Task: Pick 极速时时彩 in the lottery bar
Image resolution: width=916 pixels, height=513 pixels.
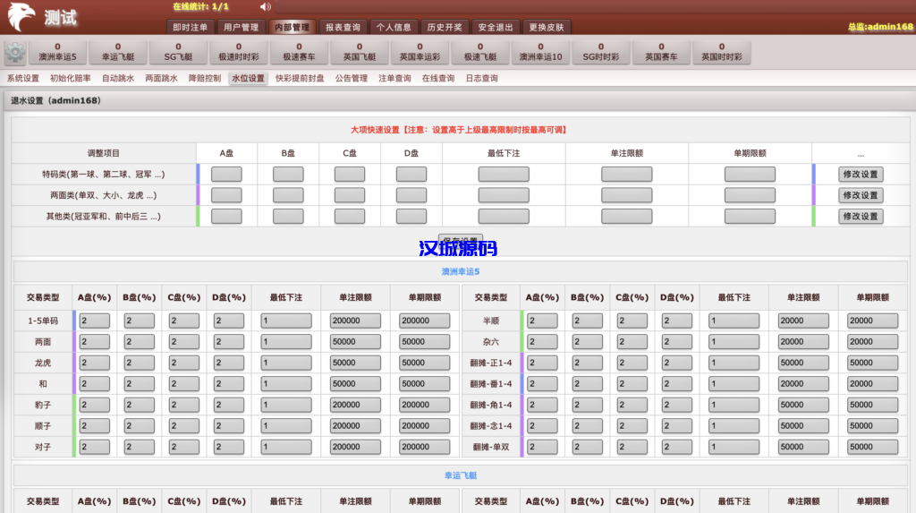Action: tap(238, 52)
